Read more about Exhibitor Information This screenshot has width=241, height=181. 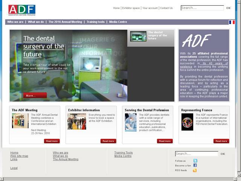point(108,141)
